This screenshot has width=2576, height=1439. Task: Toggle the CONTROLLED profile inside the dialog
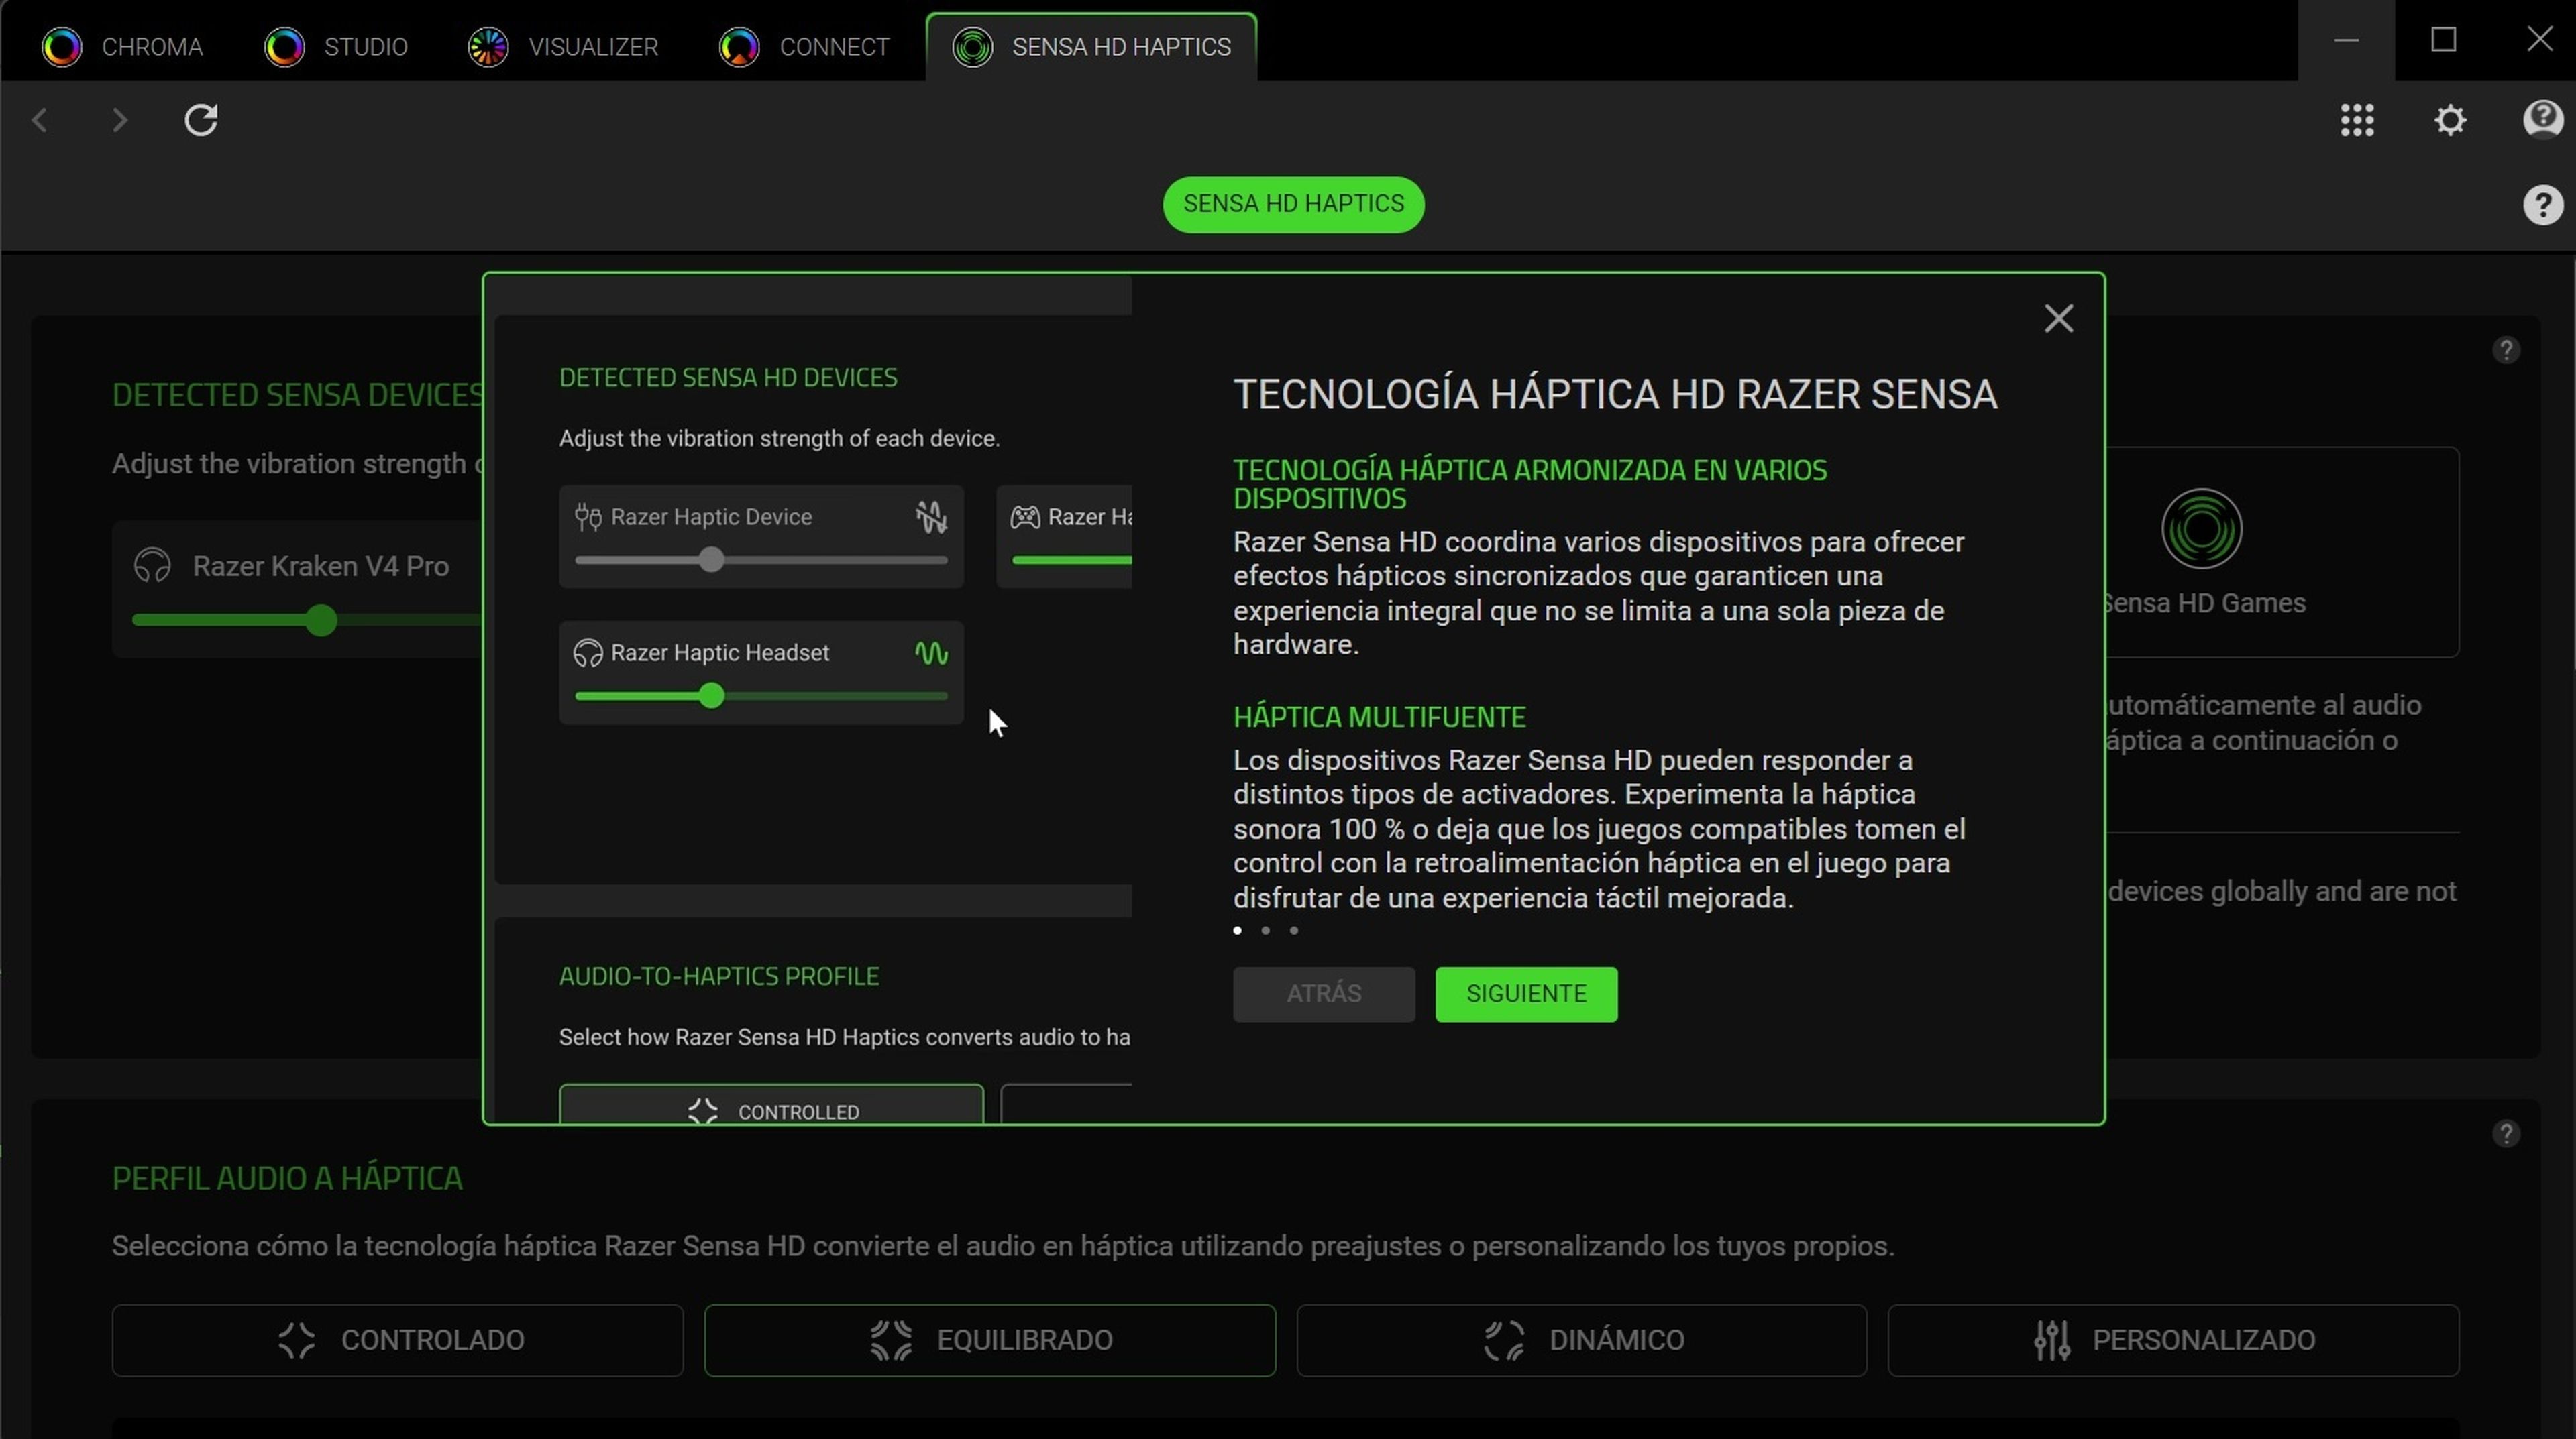tap(771, 1109)
